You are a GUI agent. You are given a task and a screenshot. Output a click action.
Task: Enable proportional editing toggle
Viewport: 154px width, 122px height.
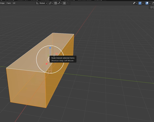point(64,3)
